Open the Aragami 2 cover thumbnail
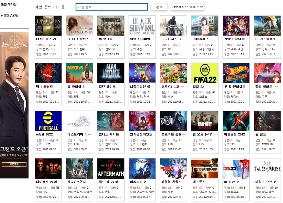283x203 pixels. (x=142, y=168)
